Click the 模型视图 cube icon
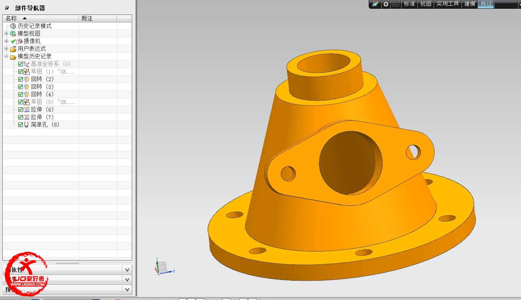The height and width of the screenshot is (300, 521). pyautogui.click(x=13, y=33)
